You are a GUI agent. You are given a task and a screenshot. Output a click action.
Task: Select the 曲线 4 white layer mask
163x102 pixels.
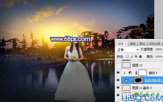click(x=143, y=73)
